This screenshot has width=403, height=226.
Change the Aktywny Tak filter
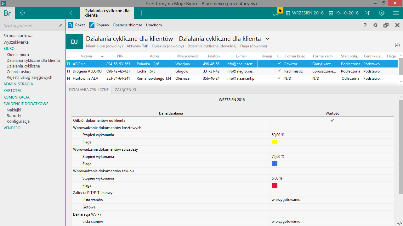click(137, 46)
